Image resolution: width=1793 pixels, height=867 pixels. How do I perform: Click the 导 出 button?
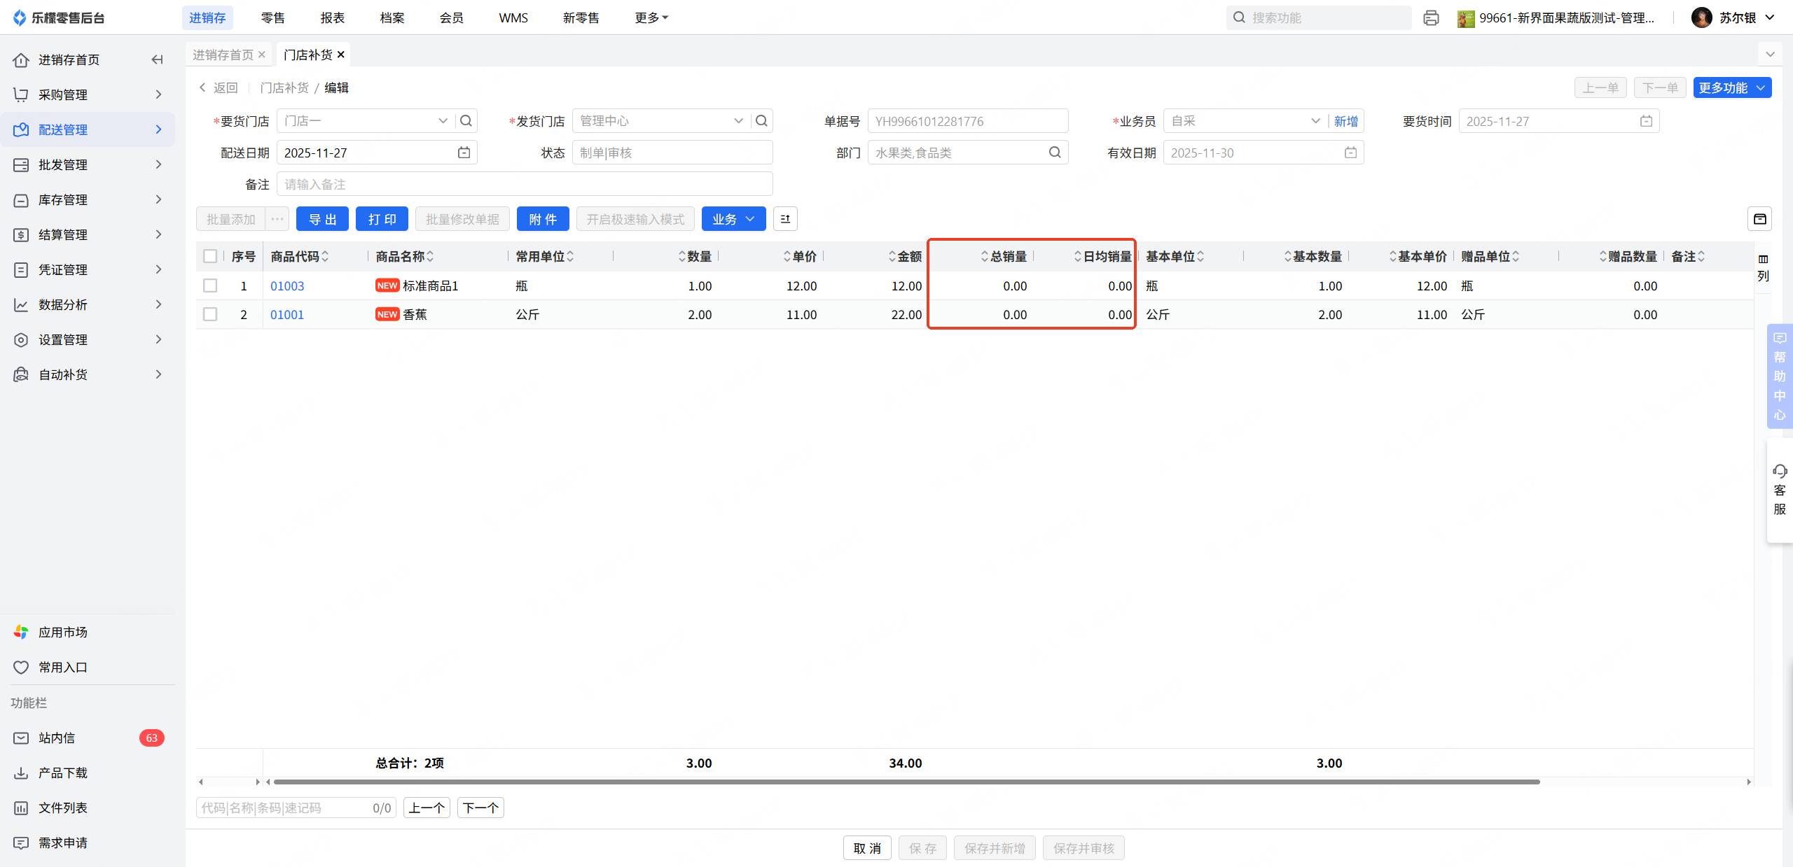coord(322,219)
